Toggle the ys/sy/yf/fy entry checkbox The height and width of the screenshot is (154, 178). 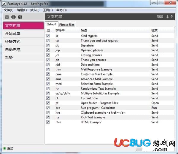48,93
